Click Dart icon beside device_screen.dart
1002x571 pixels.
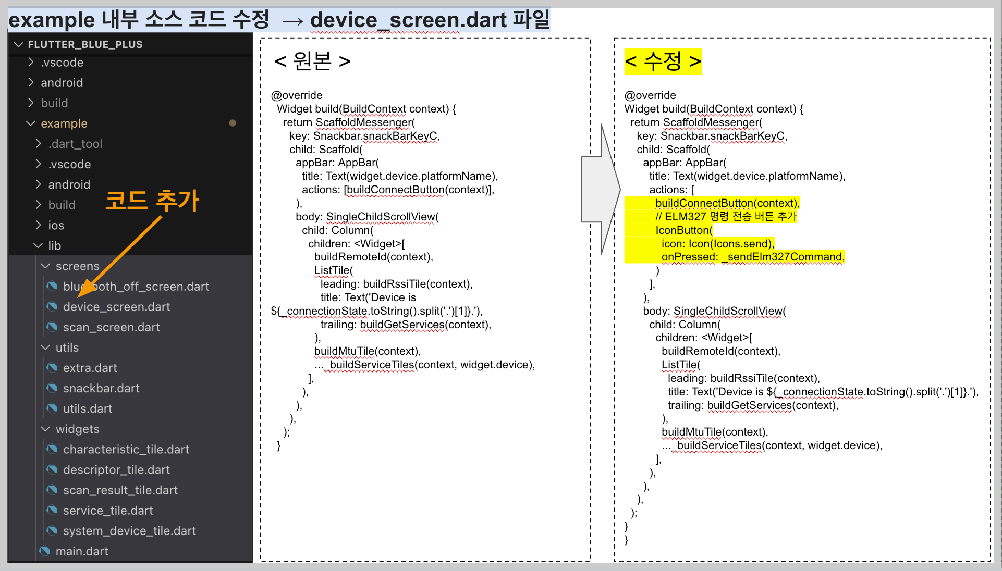click(52, 307)
